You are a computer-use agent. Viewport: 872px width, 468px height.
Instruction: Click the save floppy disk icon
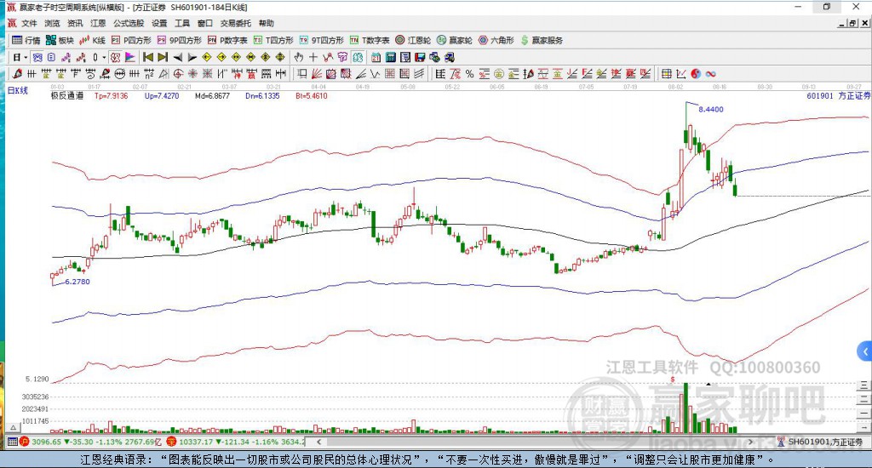point(420,57)
